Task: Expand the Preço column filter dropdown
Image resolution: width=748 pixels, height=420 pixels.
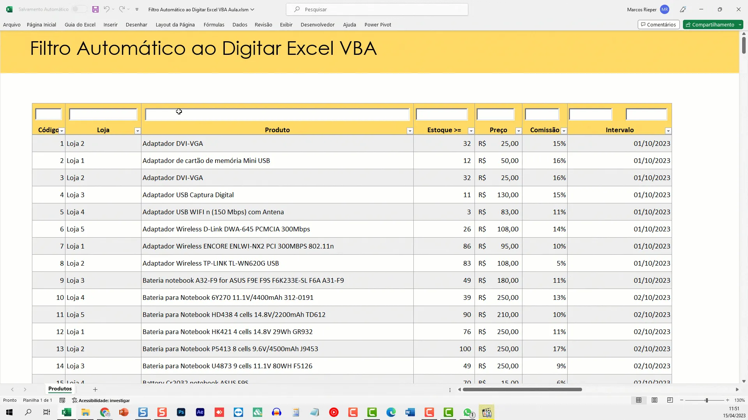Action: pos(519,131)
